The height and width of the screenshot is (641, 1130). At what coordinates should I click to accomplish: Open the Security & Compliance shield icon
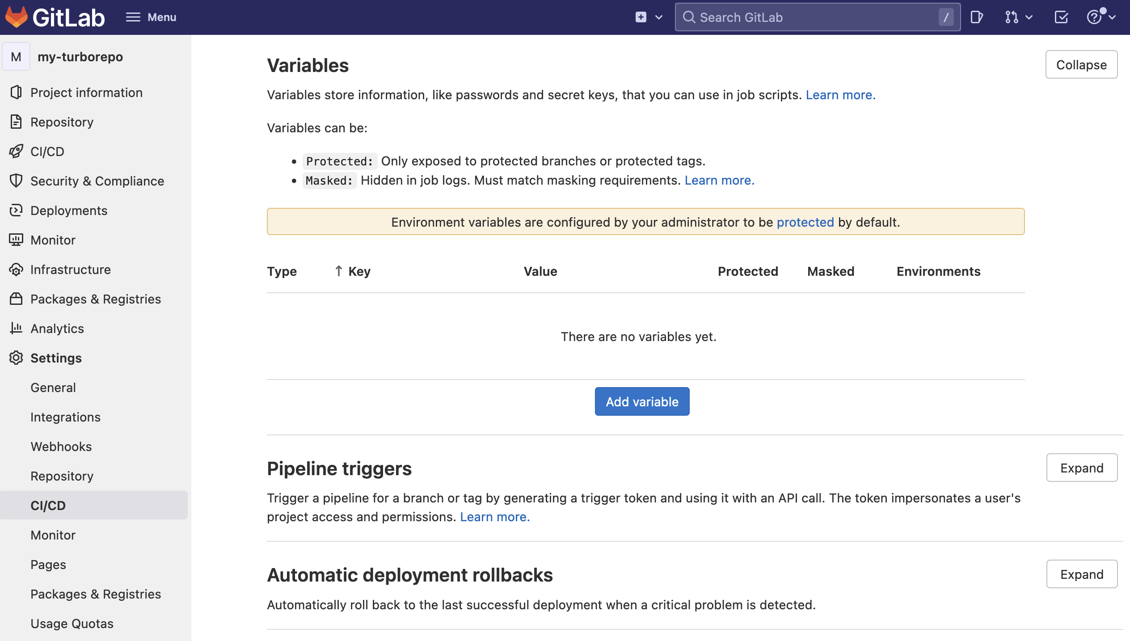tap(17, 181)
